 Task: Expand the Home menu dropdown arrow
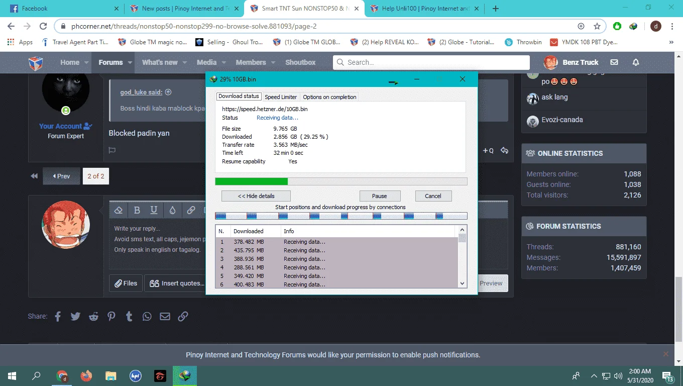[x=86, y=63]
